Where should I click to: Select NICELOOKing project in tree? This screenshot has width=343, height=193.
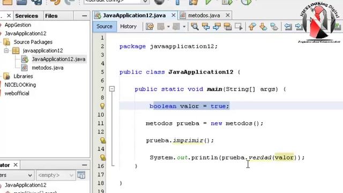[x=20, y=85]
